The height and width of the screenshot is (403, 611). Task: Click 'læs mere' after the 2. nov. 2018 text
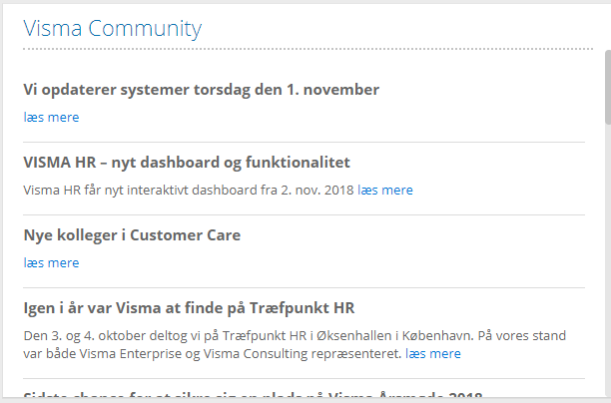pyautogui.click(x=385, y=190)
